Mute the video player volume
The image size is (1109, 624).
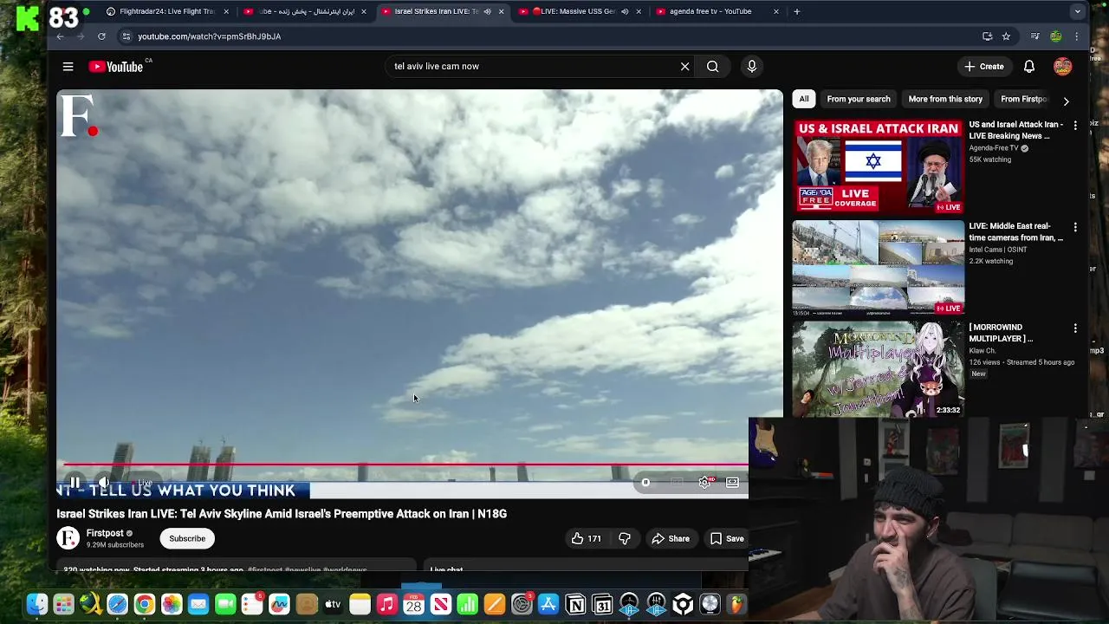click(103, 483)
